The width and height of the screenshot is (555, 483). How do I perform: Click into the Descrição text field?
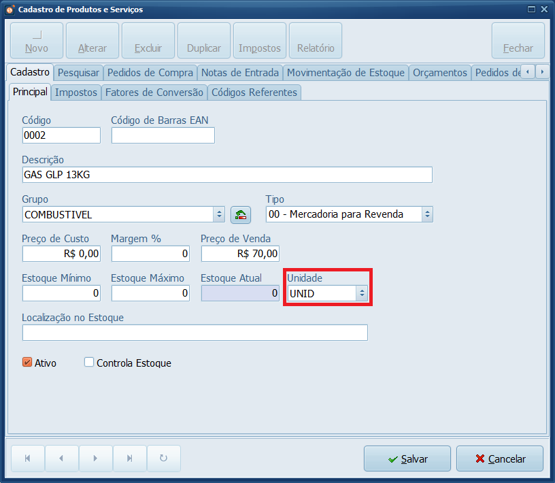[x=227, y=175]
